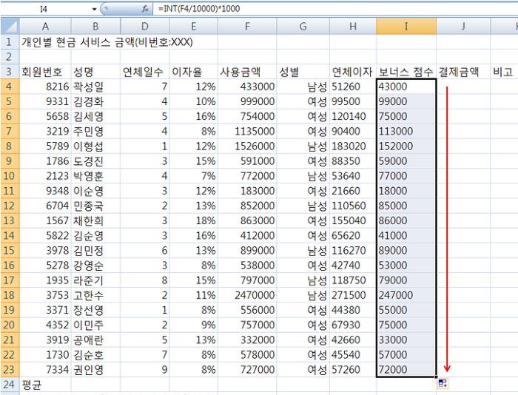Click name cell '이형섭'
Screen dimensions: 518x395
point(95,146)
